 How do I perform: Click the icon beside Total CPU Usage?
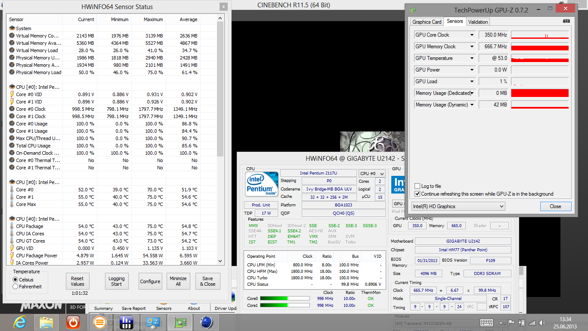[x=12, y=146]
